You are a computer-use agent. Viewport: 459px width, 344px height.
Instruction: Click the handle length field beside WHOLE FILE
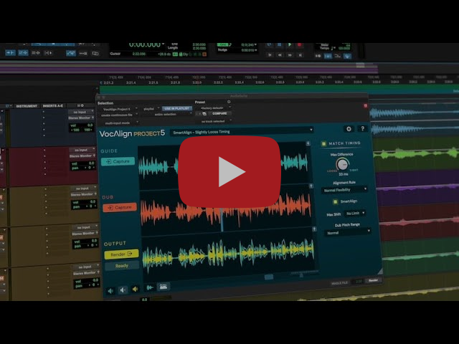[x=358, y=282]
